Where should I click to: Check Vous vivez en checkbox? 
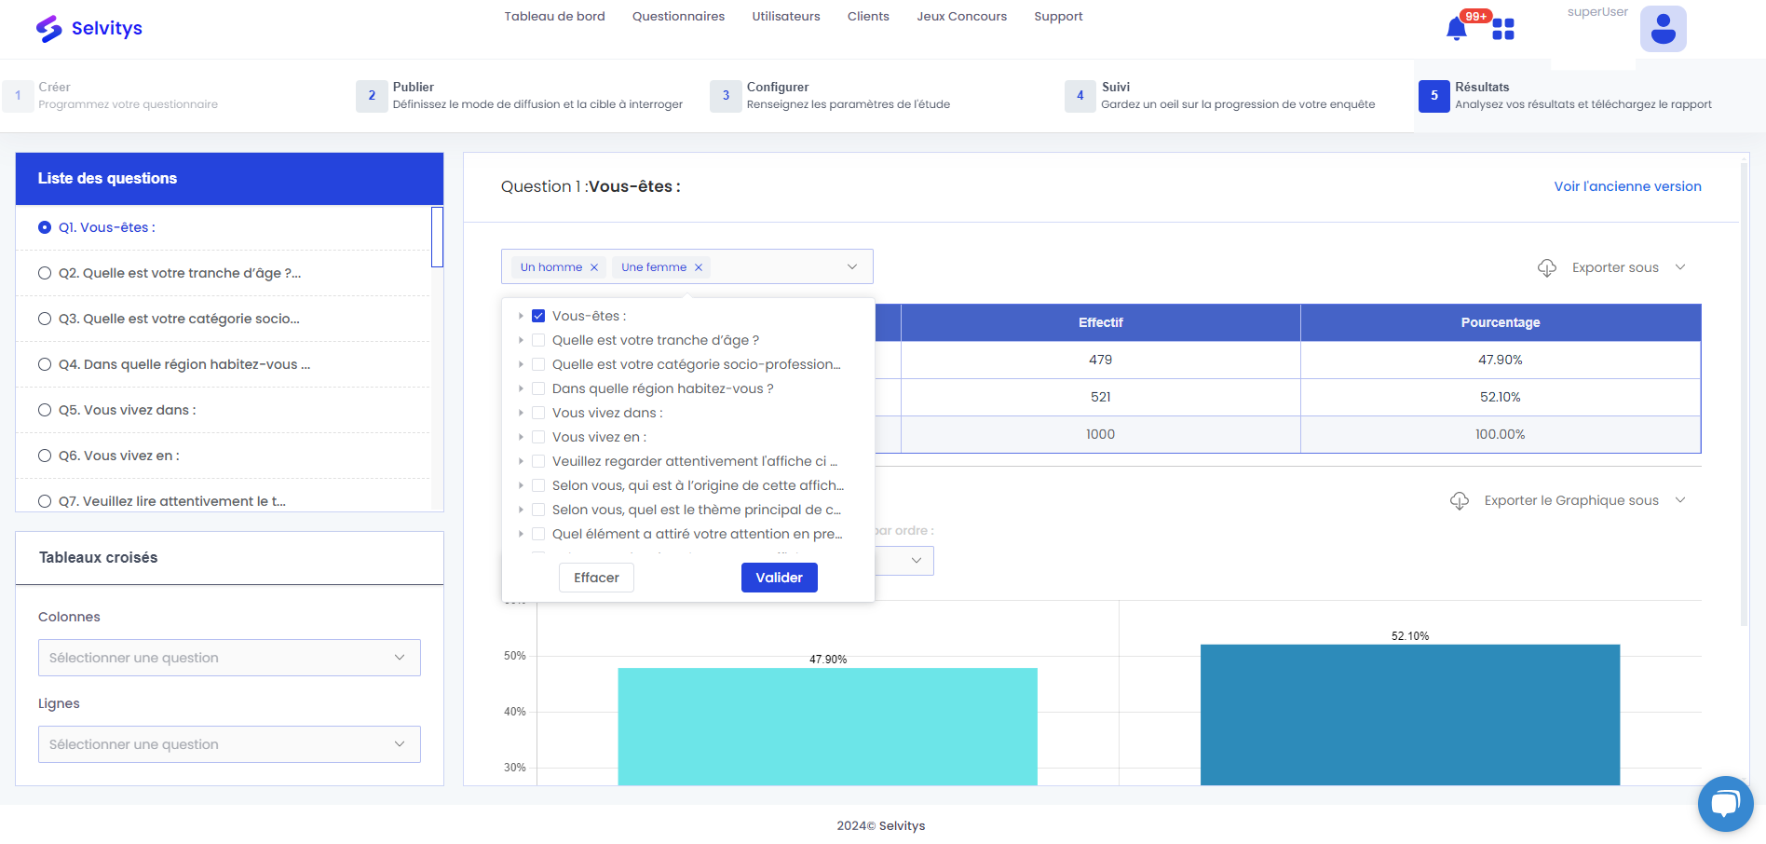pos(538,437)
